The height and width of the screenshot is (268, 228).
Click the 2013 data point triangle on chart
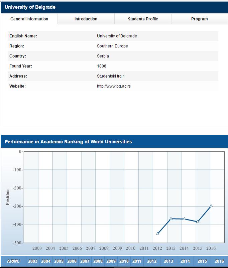171,219
